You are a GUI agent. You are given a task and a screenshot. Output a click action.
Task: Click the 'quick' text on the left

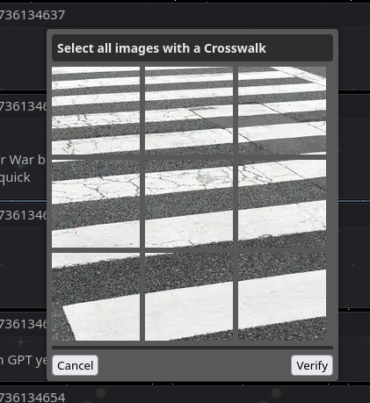click(15, 177)
